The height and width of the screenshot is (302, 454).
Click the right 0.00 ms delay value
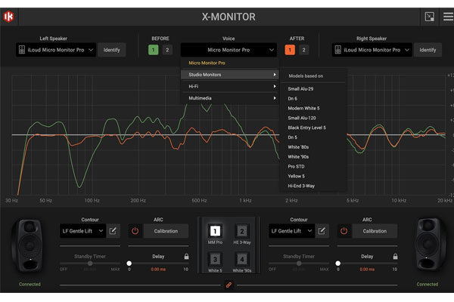pos(367,270)
